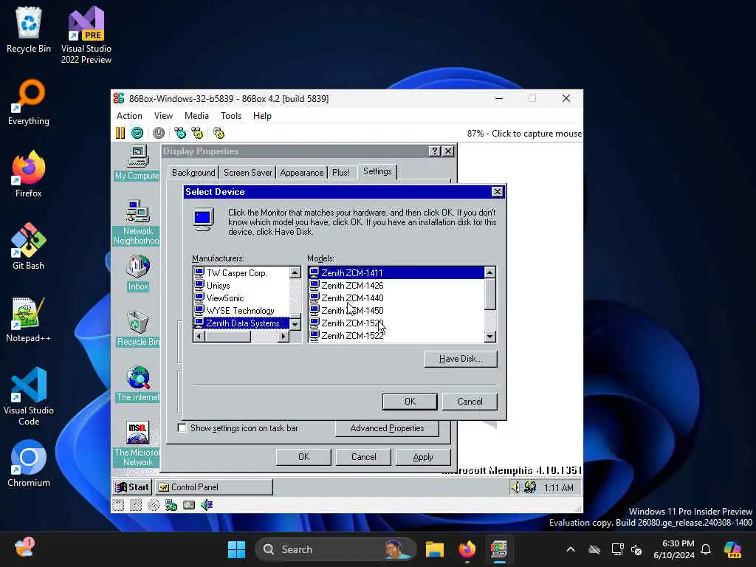Click the question mark help button in Display Properties
The image size is (756, 567).
[x=434, y=151]
